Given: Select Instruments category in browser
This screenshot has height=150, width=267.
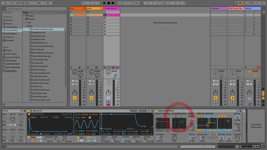Looking at the screenshot, I should [12, 27].
